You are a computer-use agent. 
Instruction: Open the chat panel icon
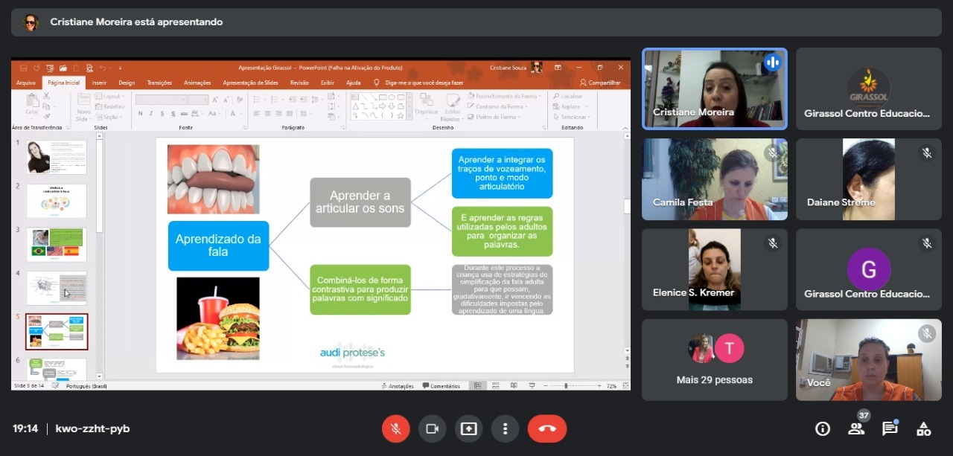tap(890, 428)
